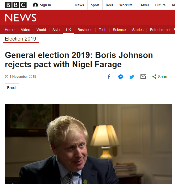Go to the Worklife section
Viewport: 175px width, 184px height.
click(126, 5)
